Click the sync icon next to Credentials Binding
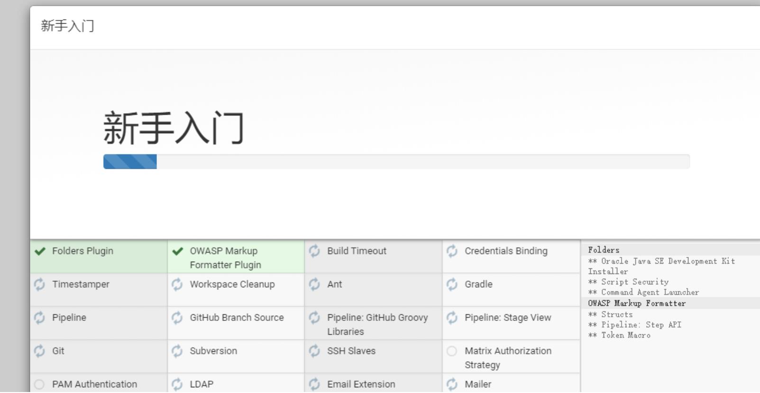 (x=452, y=251)
